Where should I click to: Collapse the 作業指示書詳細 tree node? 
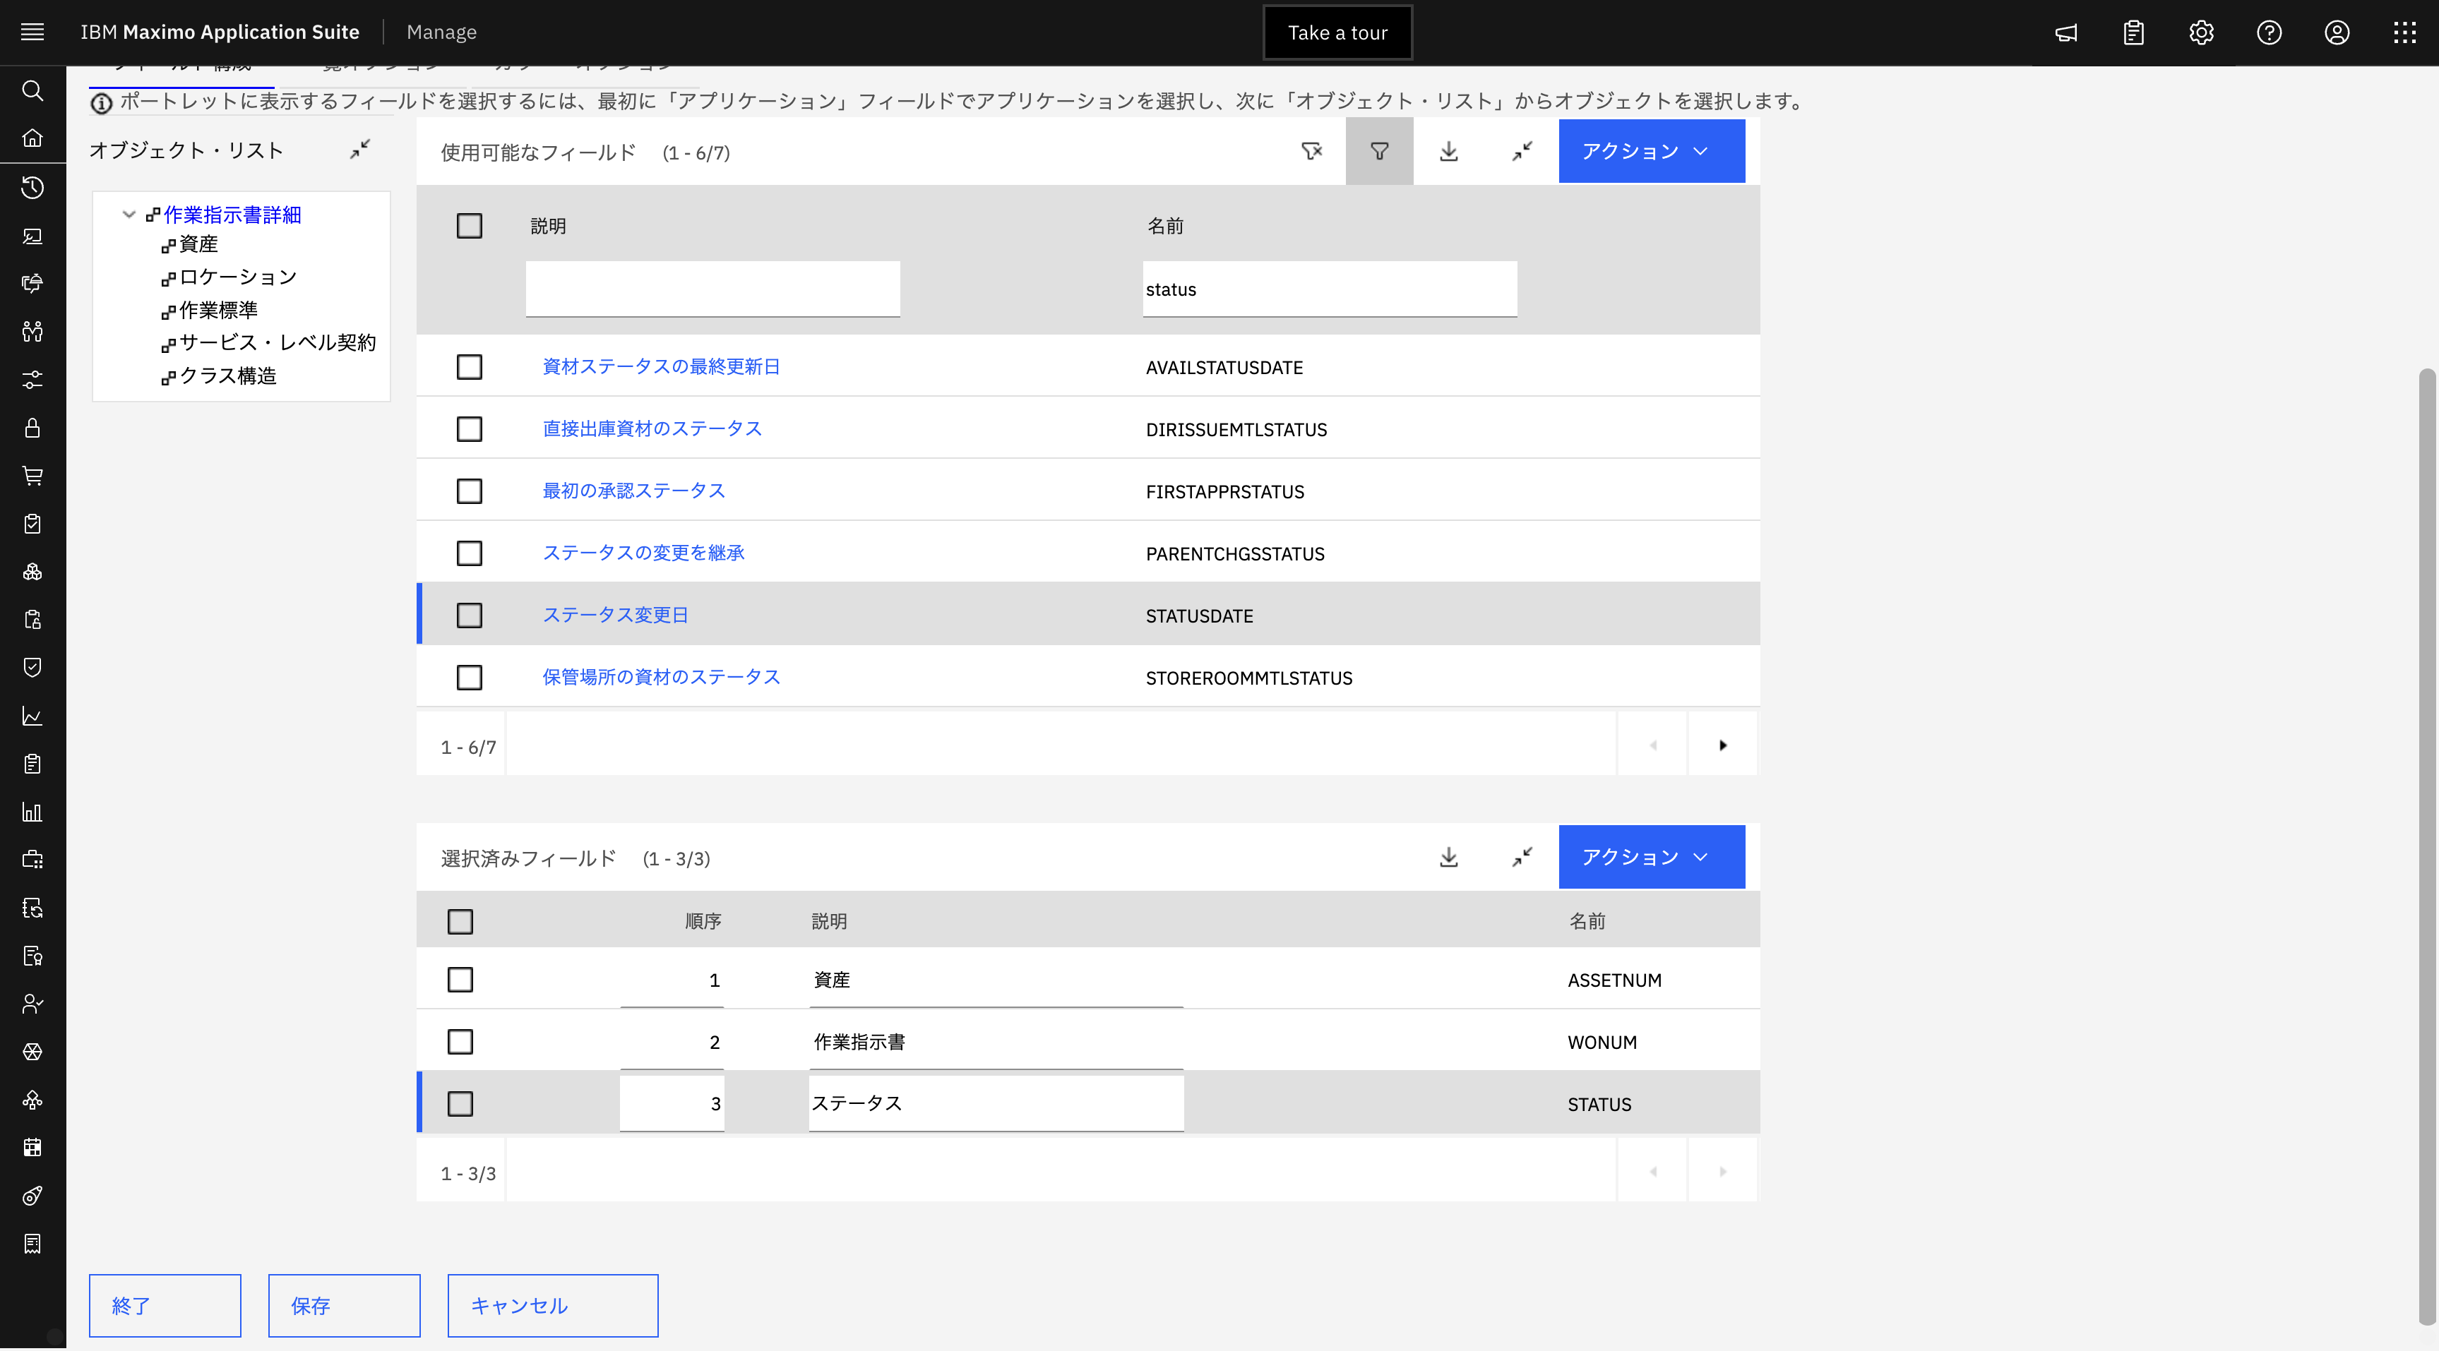coord(129,215)
